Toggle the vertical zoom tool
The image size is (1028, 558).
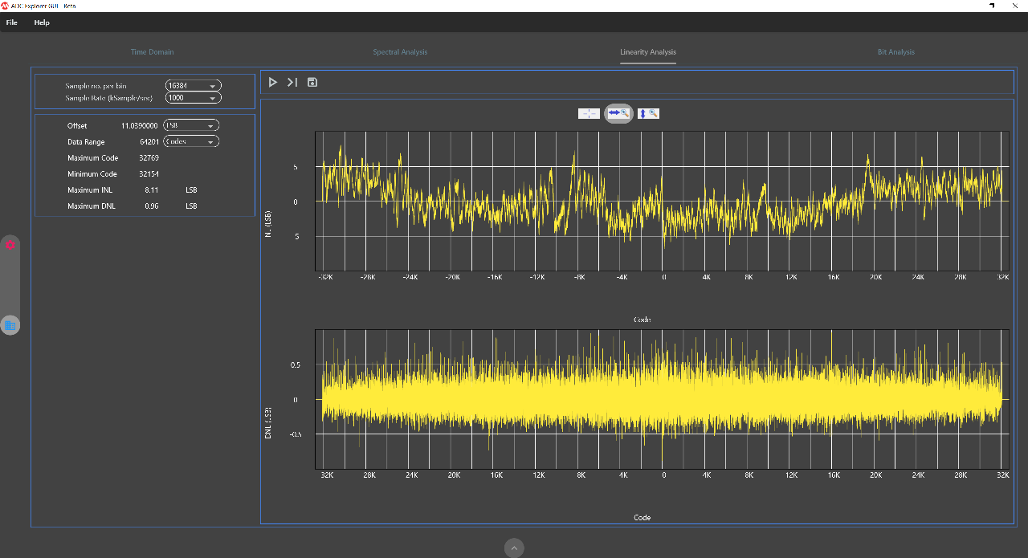648,113
